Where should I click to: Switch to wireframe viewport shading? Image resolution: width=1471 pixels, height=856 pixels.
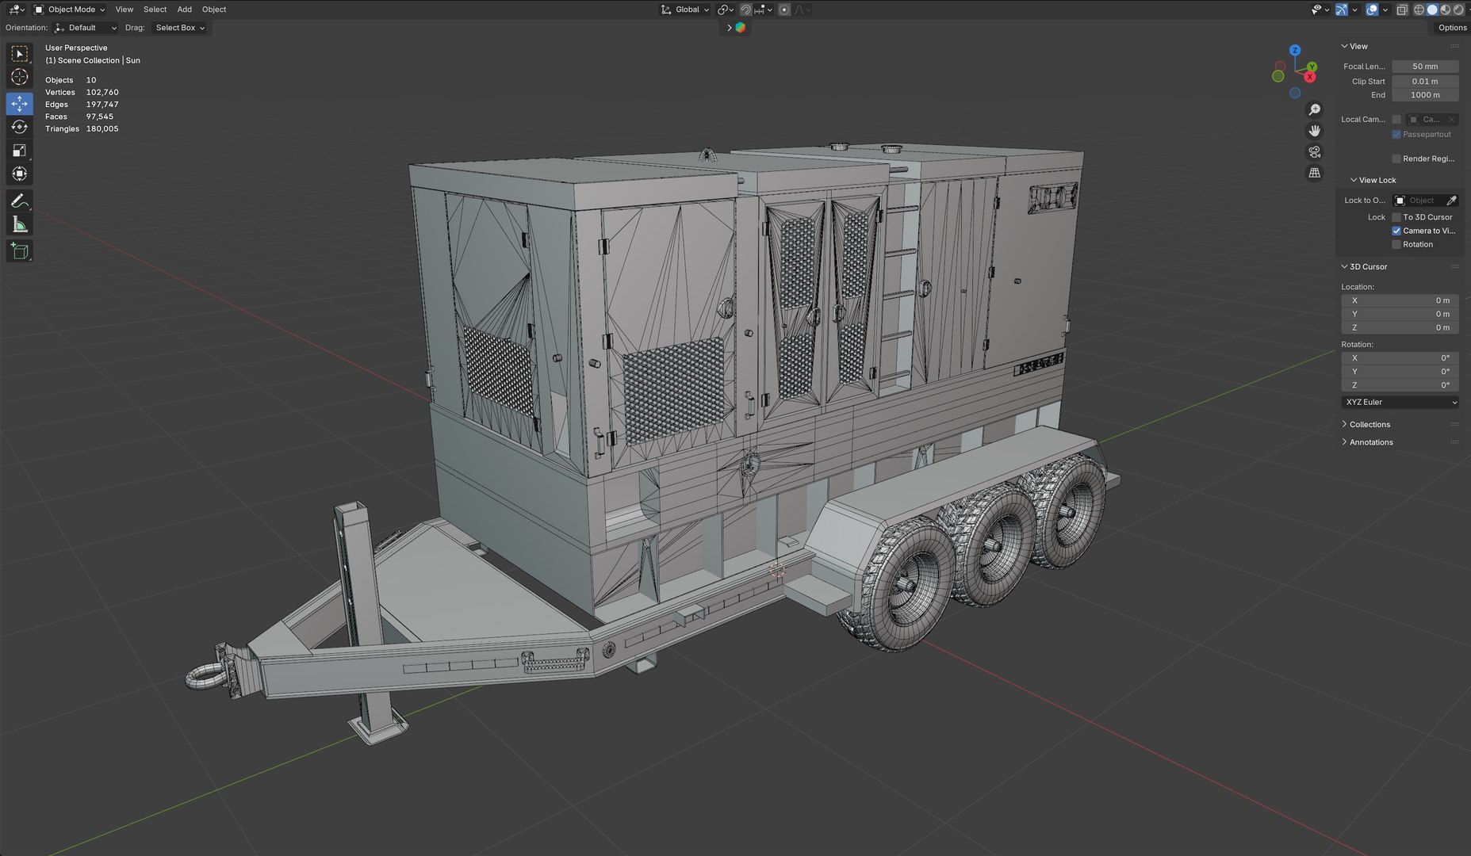[1419, 10]
